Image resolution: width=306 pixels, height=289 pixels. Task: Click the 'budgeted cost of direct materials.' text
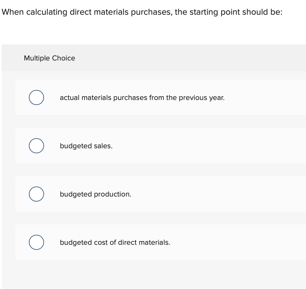[115, 243]
